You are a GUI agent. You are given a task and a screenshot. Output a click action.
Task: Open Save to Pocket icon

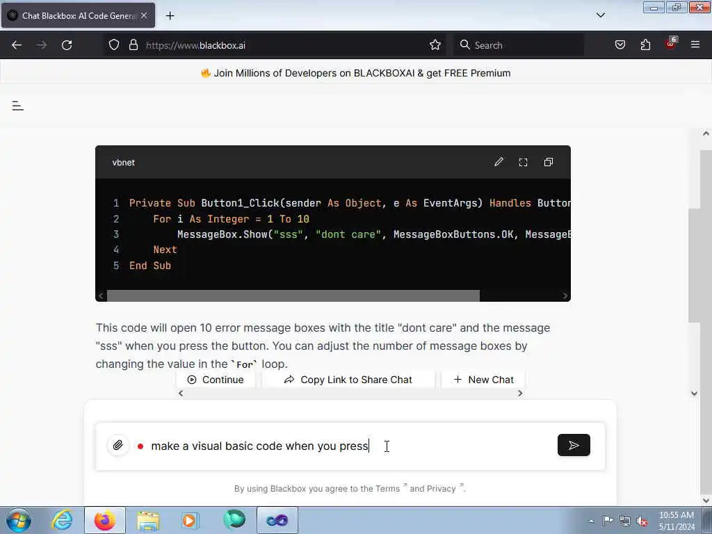click(x=620, y=45)
